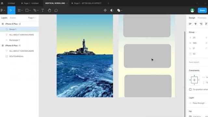Click the user avatar icon
The image size is (208, 117).
192,10
